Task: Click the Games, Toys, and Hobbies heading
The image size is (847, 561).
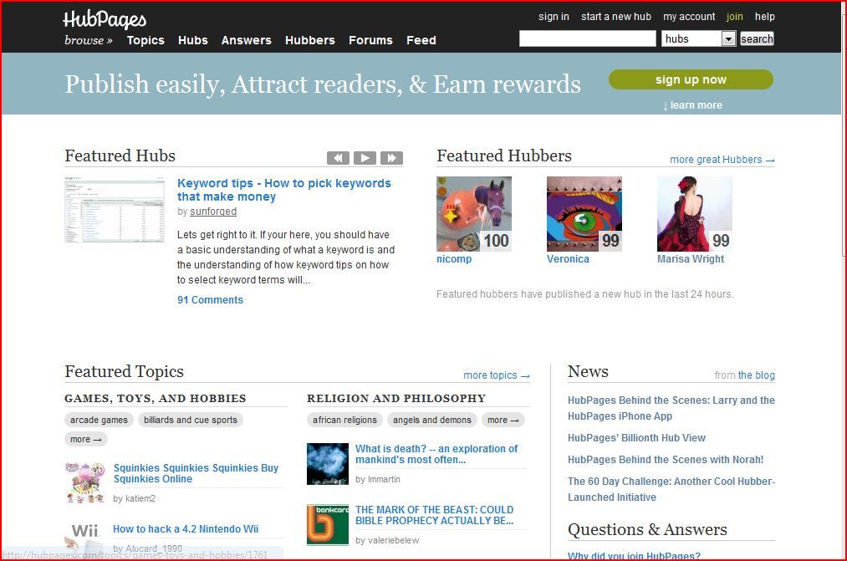Action: pos(156,399)
